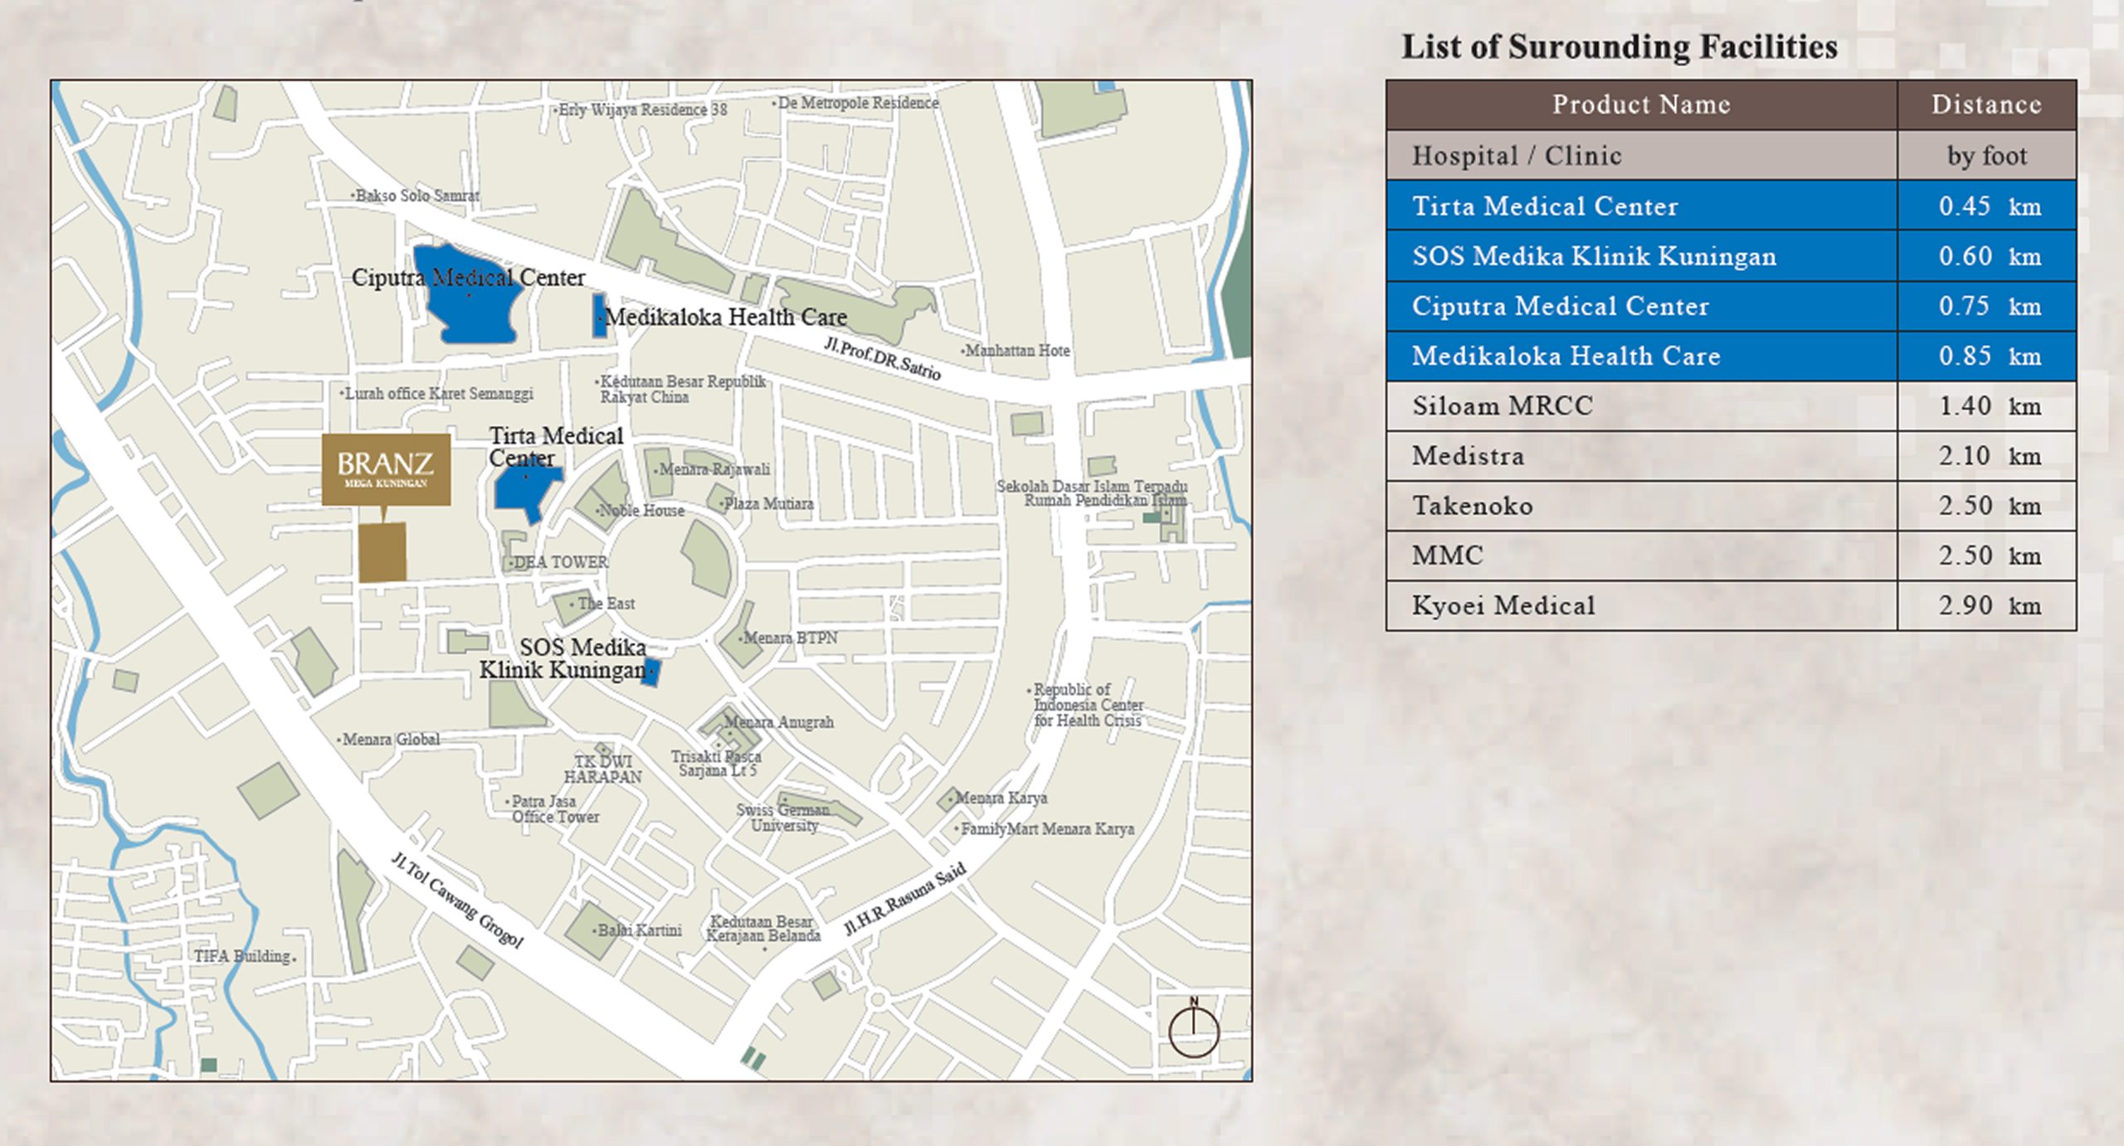The width and height of the screenshot is (2124, 1146).
Task: Click the blue SOS Medika Klinik marker
Action: [x=651, y=672]
